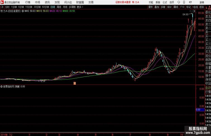Click the 标记 mark button
The height and width of the screenshot is (136, 211).
coord(188,7)
